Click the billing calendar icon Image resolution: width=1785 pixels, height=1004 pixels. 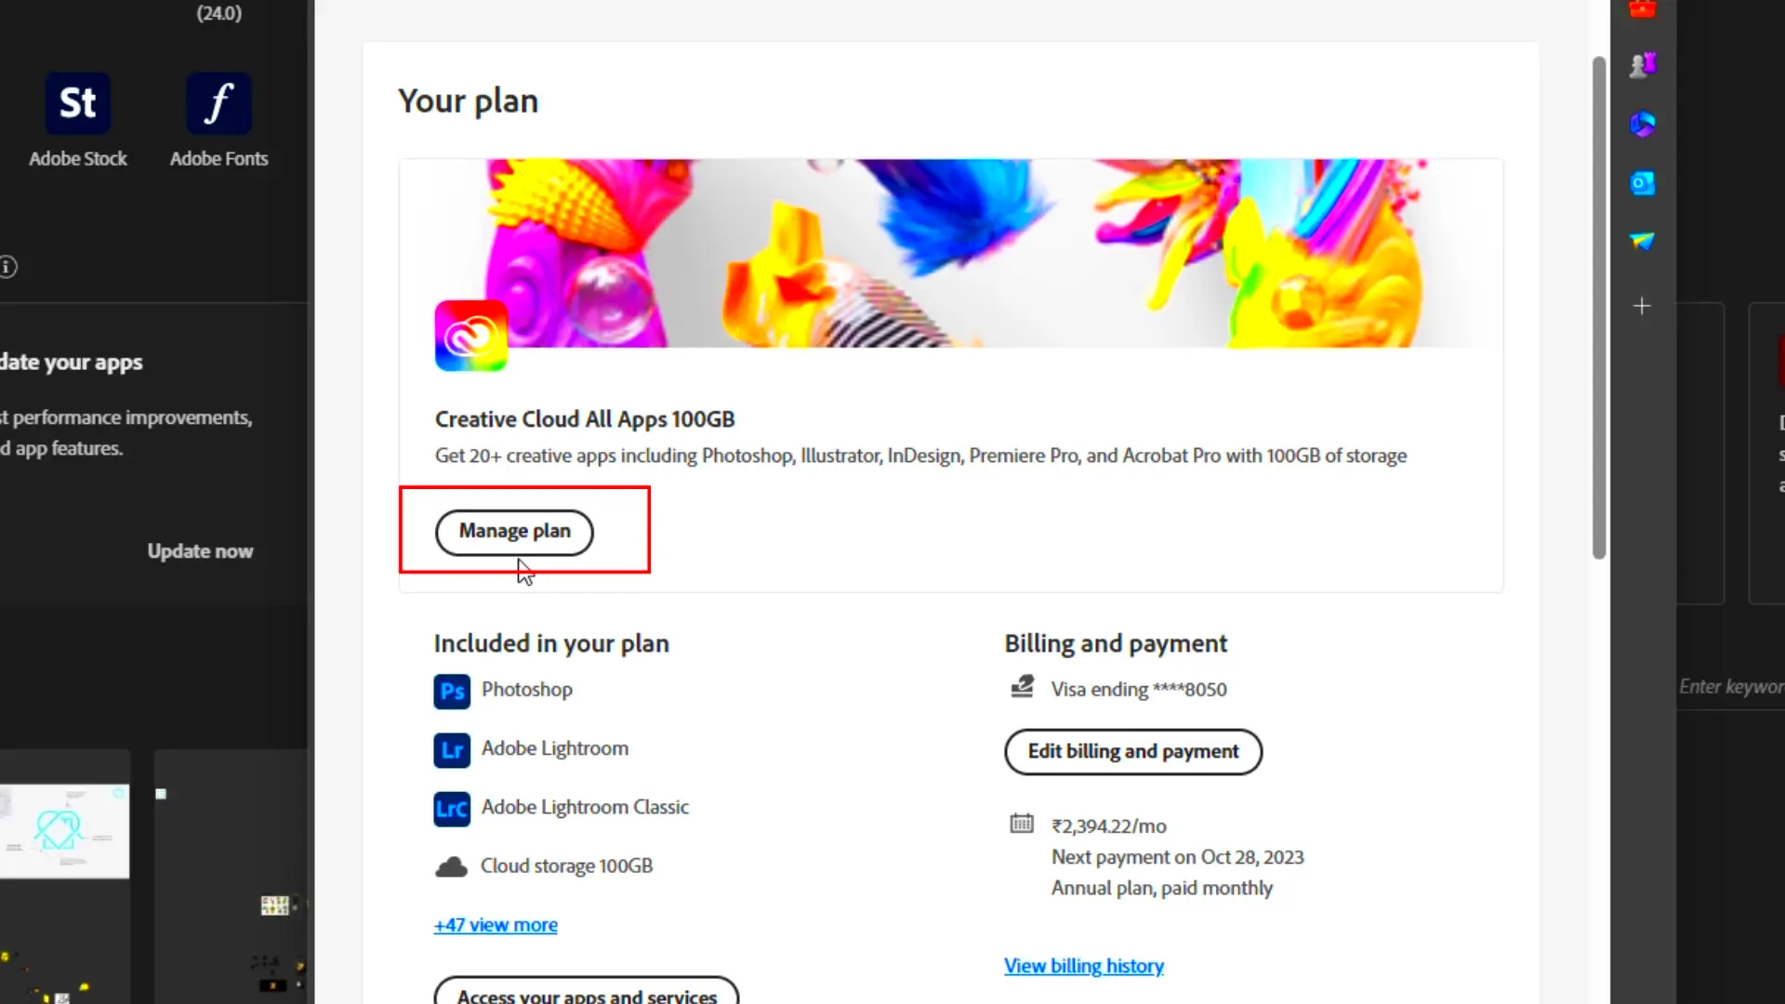coord(1021,822)
